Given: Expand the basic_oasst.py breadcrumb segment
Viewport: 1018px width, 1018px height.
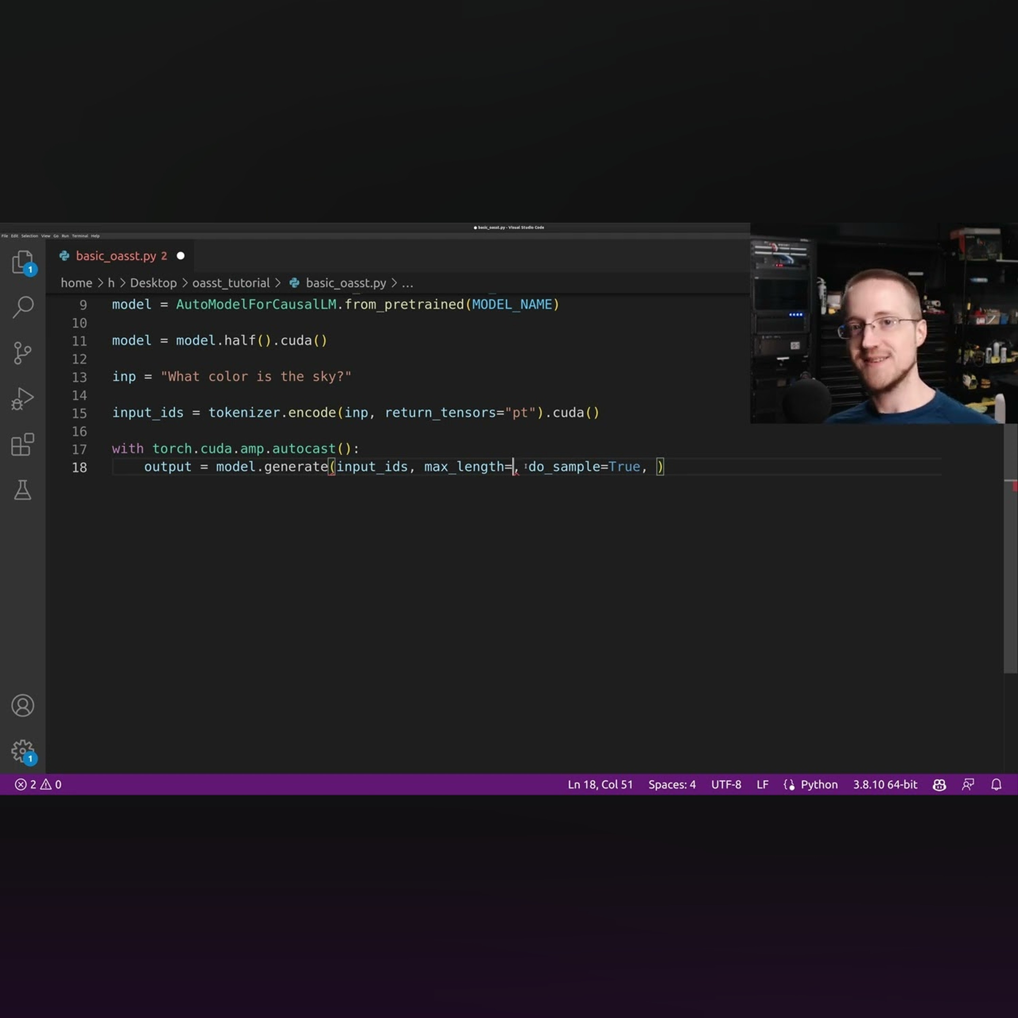Looking at the screenshot, I should point(346,283).
